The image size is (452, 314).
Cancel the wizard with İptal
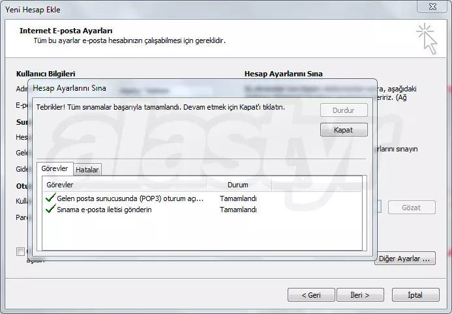(x=415, y=295)
